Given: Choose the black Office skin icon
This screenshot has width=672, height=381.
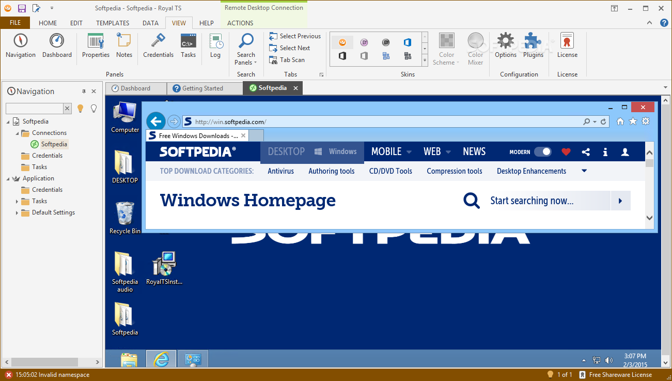Looking at the screenshot, I should (342, 56).
